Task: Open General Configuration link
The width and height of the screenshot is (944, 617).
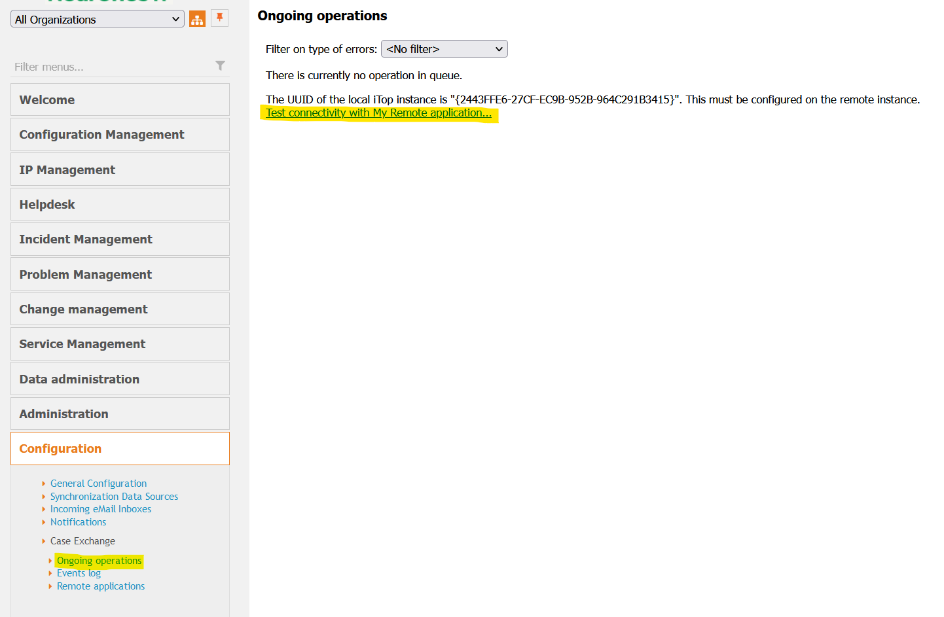Action: pos(98,484)
